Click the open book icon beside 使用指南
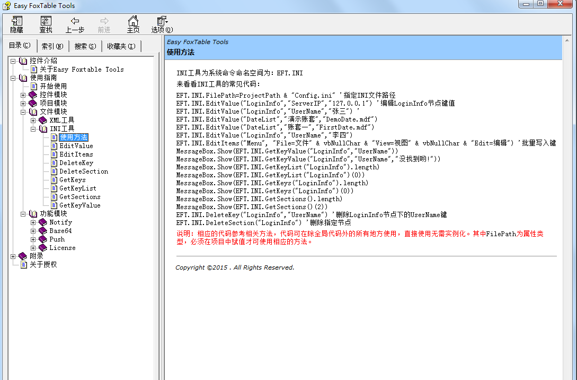The height and width of the screenshot is (380, 577). 23,78
